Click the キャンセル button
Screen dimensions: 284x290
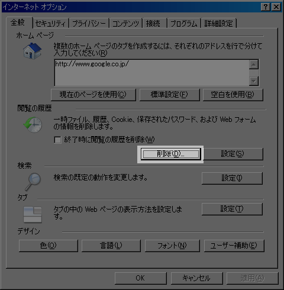196,278
